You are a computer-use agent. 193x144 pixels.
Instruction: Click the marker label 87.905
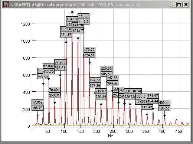(60, 62)
